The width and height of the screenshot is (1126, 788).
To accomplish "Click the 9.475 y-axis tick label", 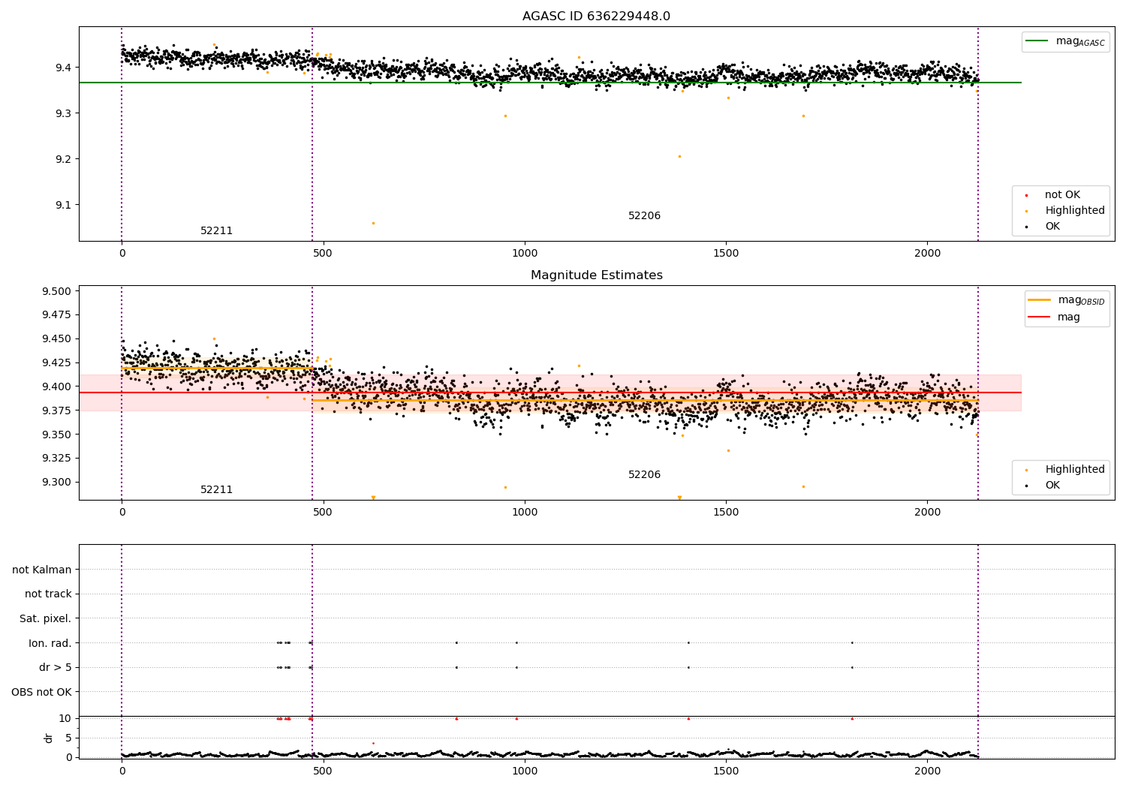I will point(56,314).
